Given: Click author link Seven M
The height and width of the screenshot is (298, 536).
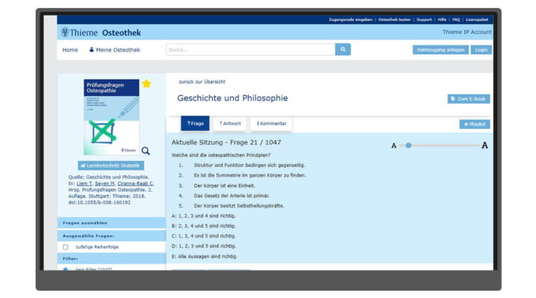Looking at the screenshot, I should click(105, 183).
